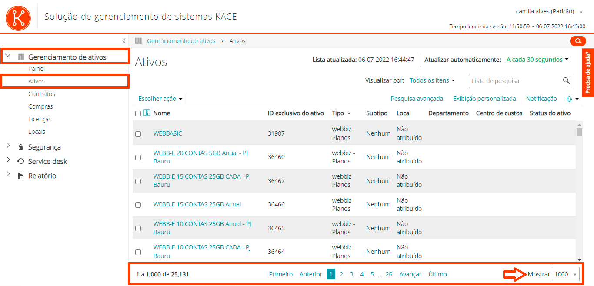Open Licenças in the sidebar
Screen dimensions: 594x286
point(40,119)
